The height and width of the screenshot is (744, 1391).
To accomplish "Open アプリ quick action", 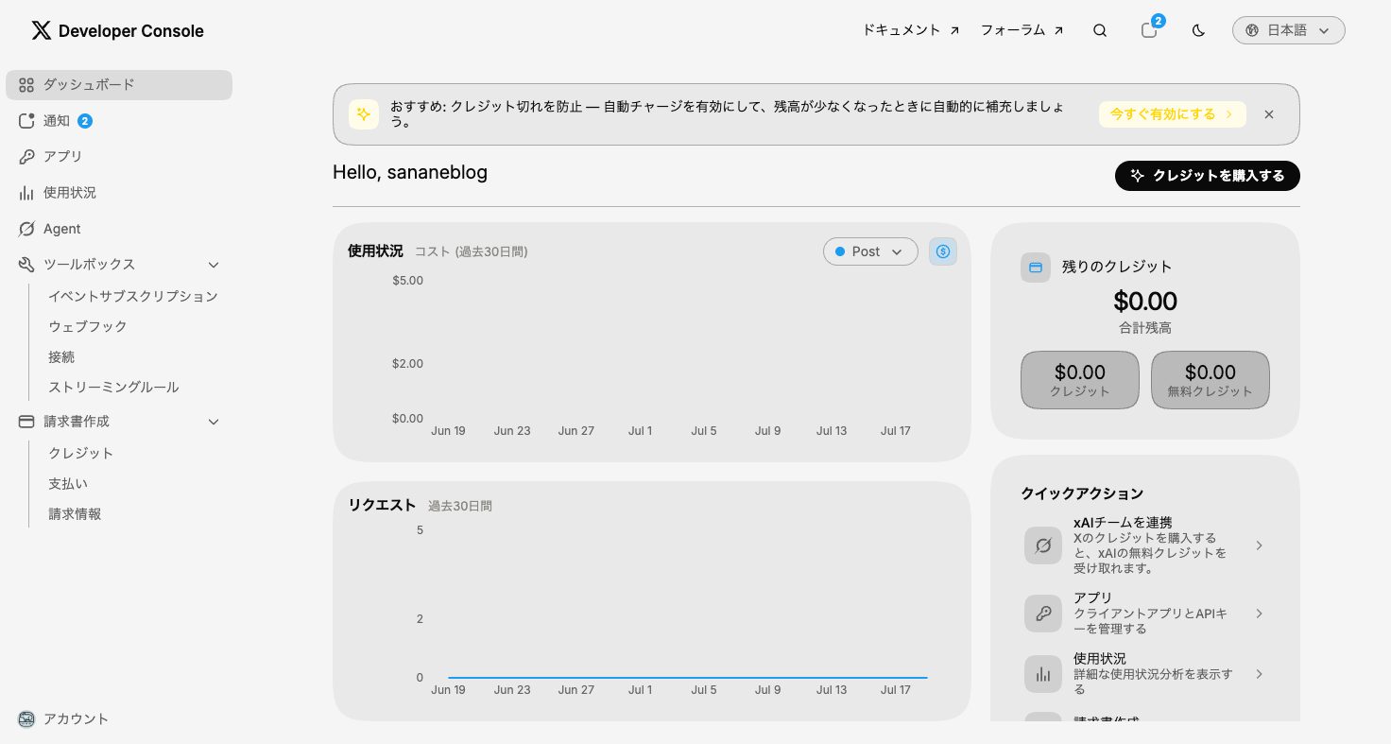I will [1145, 614].
